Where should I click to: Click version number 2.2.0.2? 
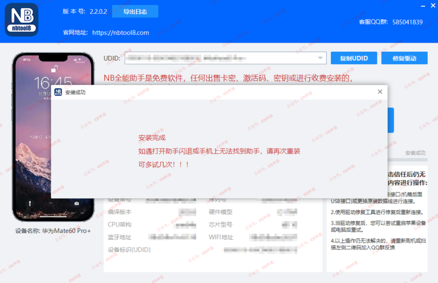(98, 12)
